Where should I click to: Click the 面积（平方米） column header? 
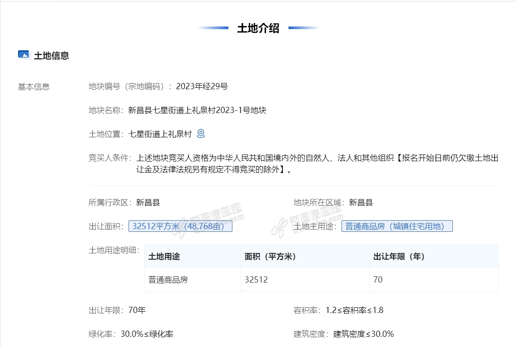click(270, 256)
